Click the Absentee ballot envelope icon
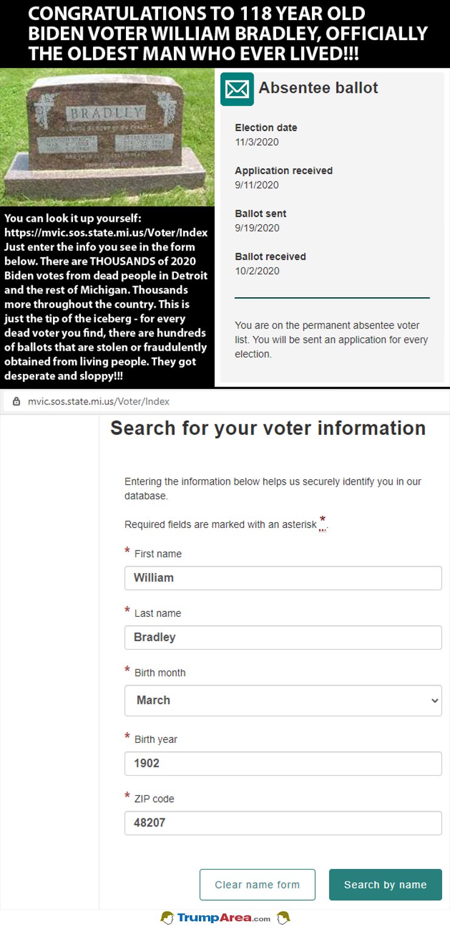Screen dimensions: 450x925 point(237,90)
